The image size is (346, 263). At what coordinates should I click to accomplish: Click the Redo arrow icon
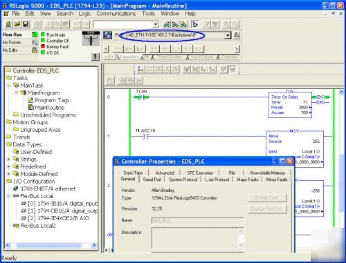86,24
